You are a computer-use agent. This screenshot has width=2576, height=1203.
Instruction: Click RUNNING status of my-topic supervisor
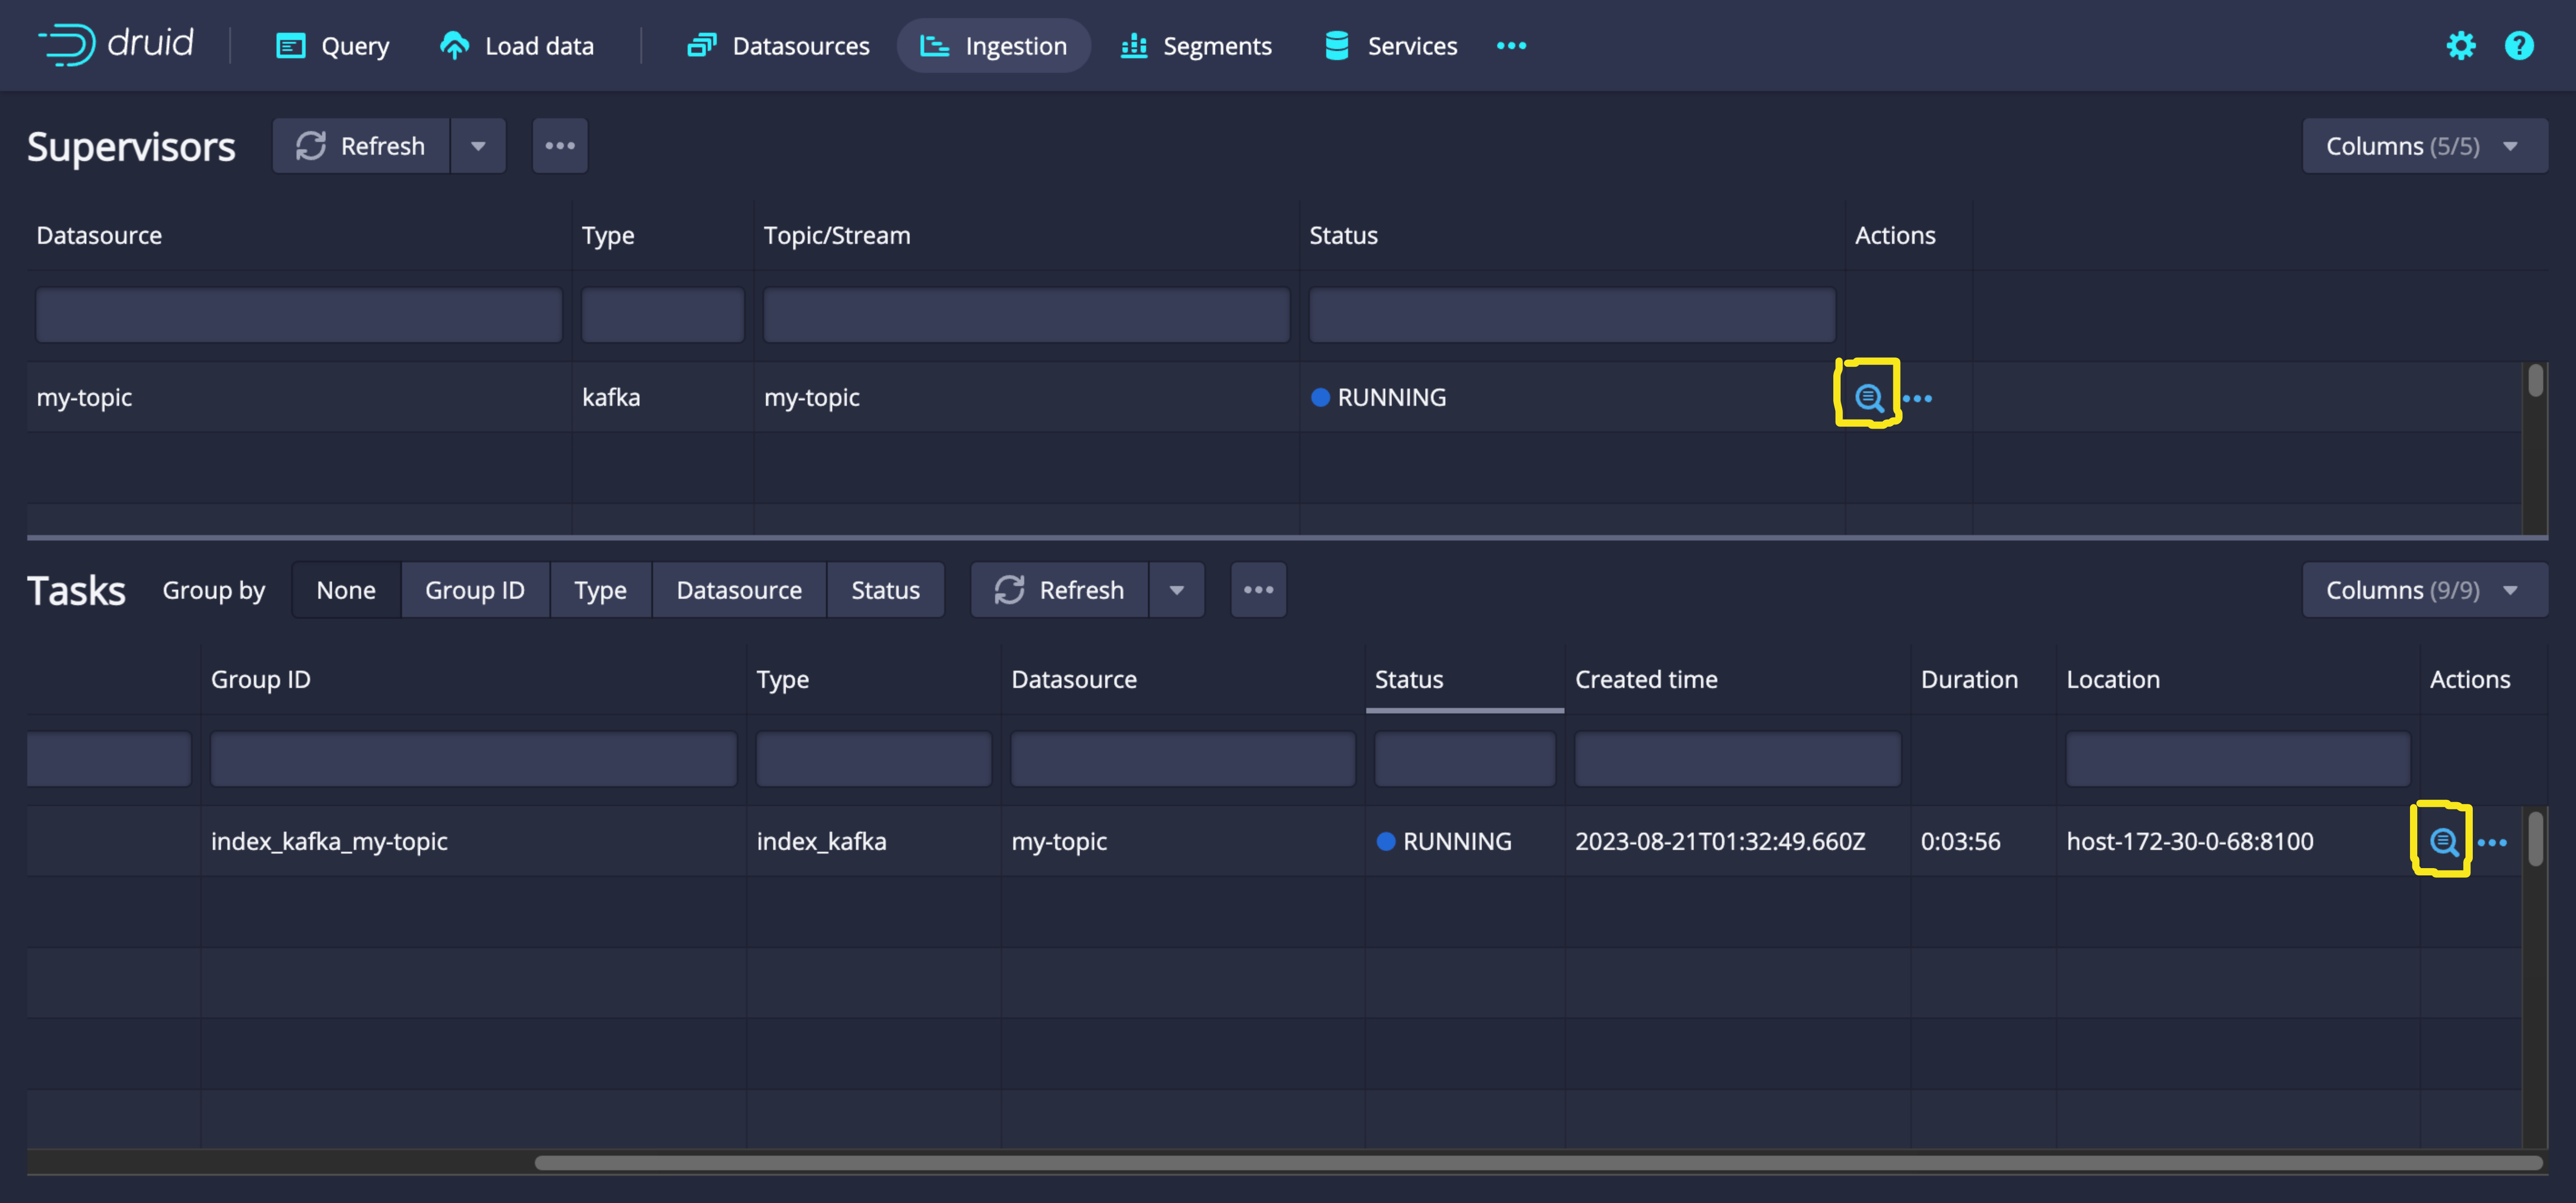[x=1379, y=397]
